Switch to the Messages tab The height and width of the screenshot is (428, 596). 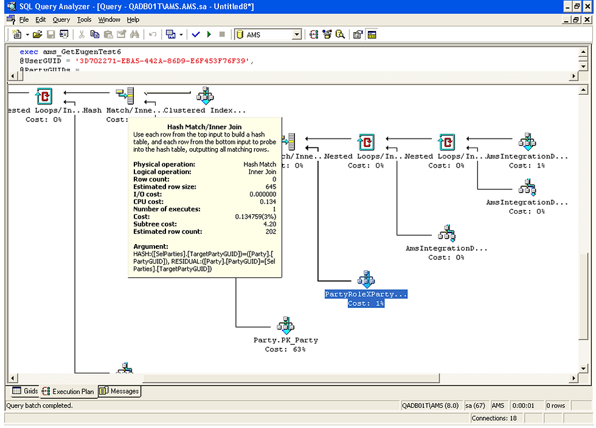pos(120,391)
